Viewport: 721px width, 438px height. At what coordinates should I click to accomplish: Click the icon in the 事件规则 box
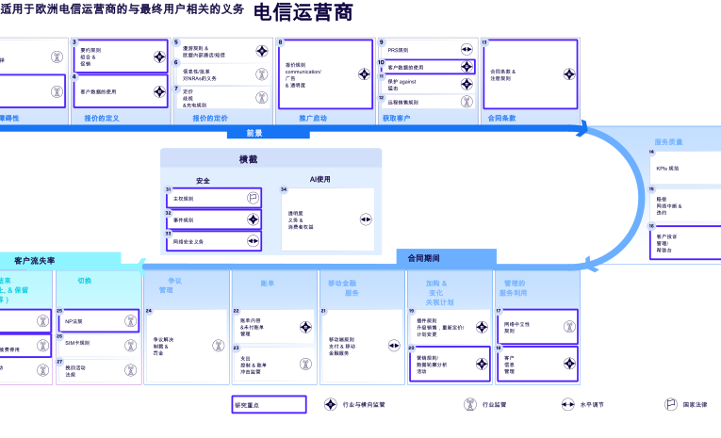coord(253,219)
